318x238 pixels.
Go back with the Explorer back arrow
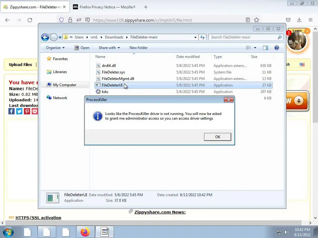coord(45,37)
